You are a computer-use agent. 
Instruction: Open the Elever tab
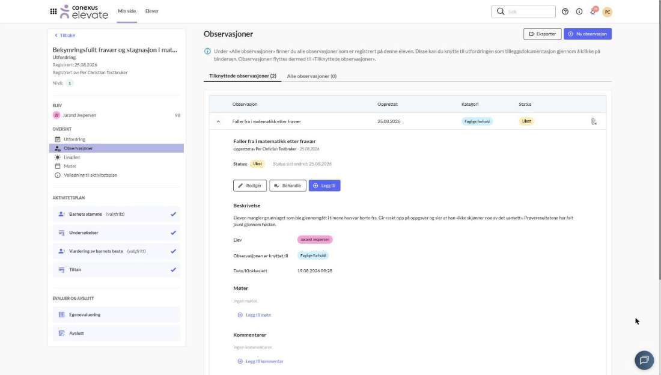(x=152, y=11)
